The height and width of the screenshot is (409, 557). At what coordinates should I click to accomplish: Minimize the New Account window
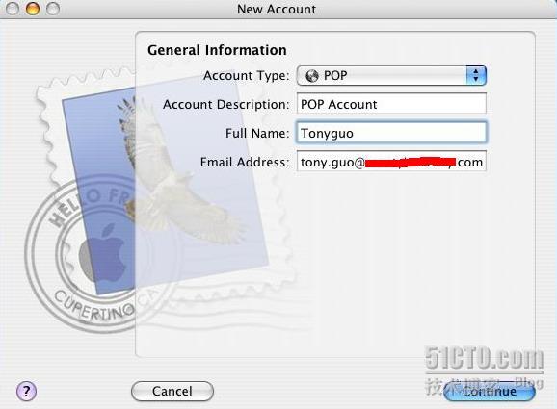(33, 9)
